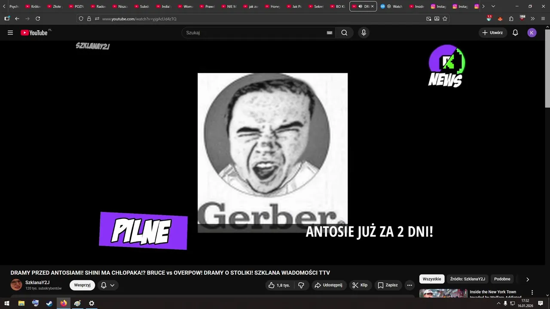Click the install/download page icon in address bar
Viewport: 550px width, 309px height.
coord(437,18)
